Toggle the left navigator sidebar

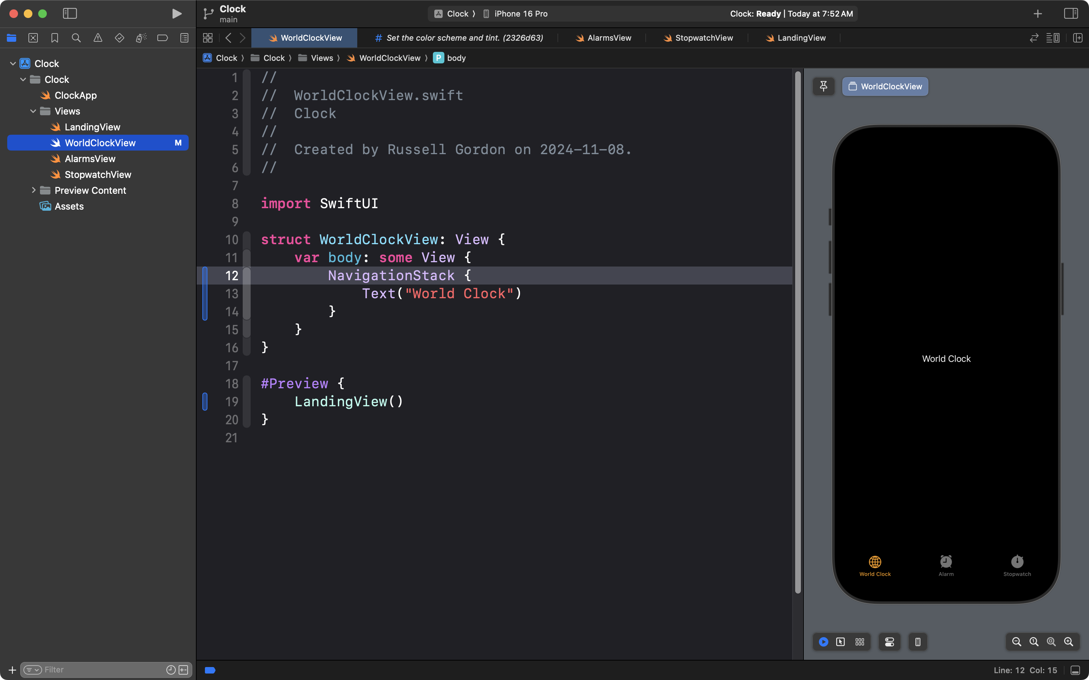(x=70, y=13)
